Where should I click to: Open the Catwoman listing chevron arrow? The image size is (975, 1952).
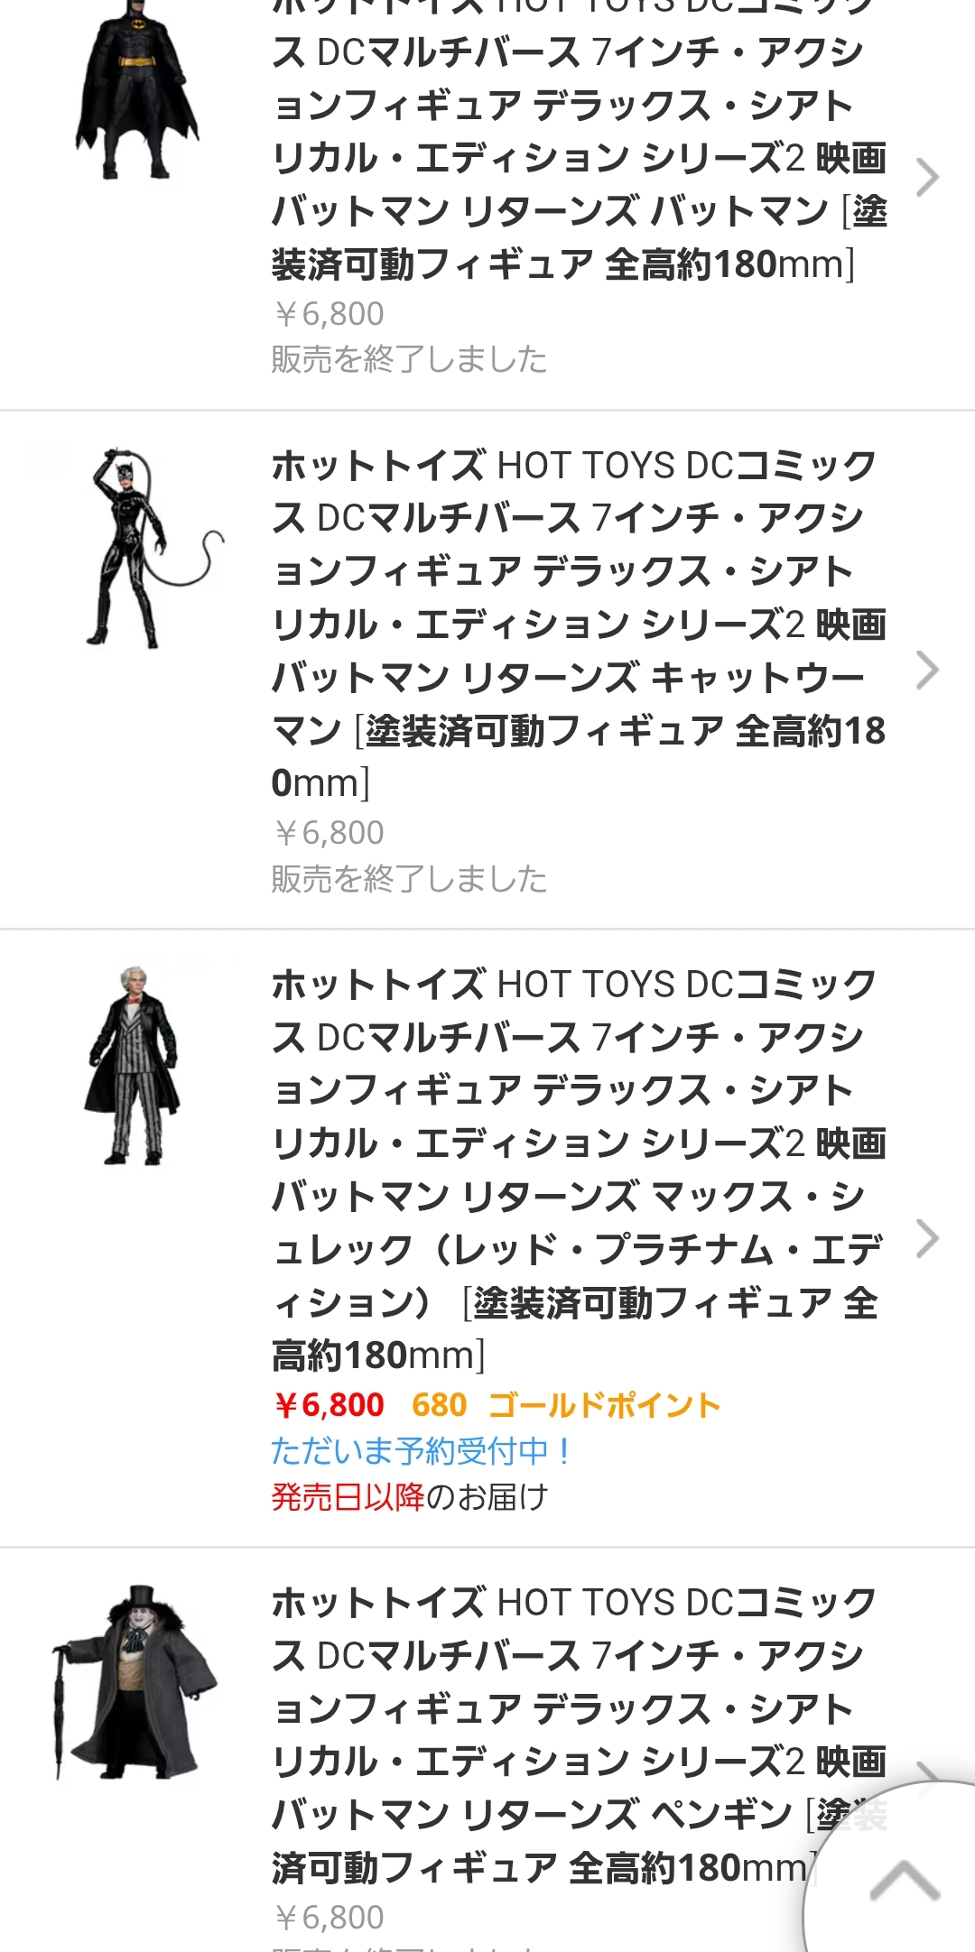[x=927, y=671]
